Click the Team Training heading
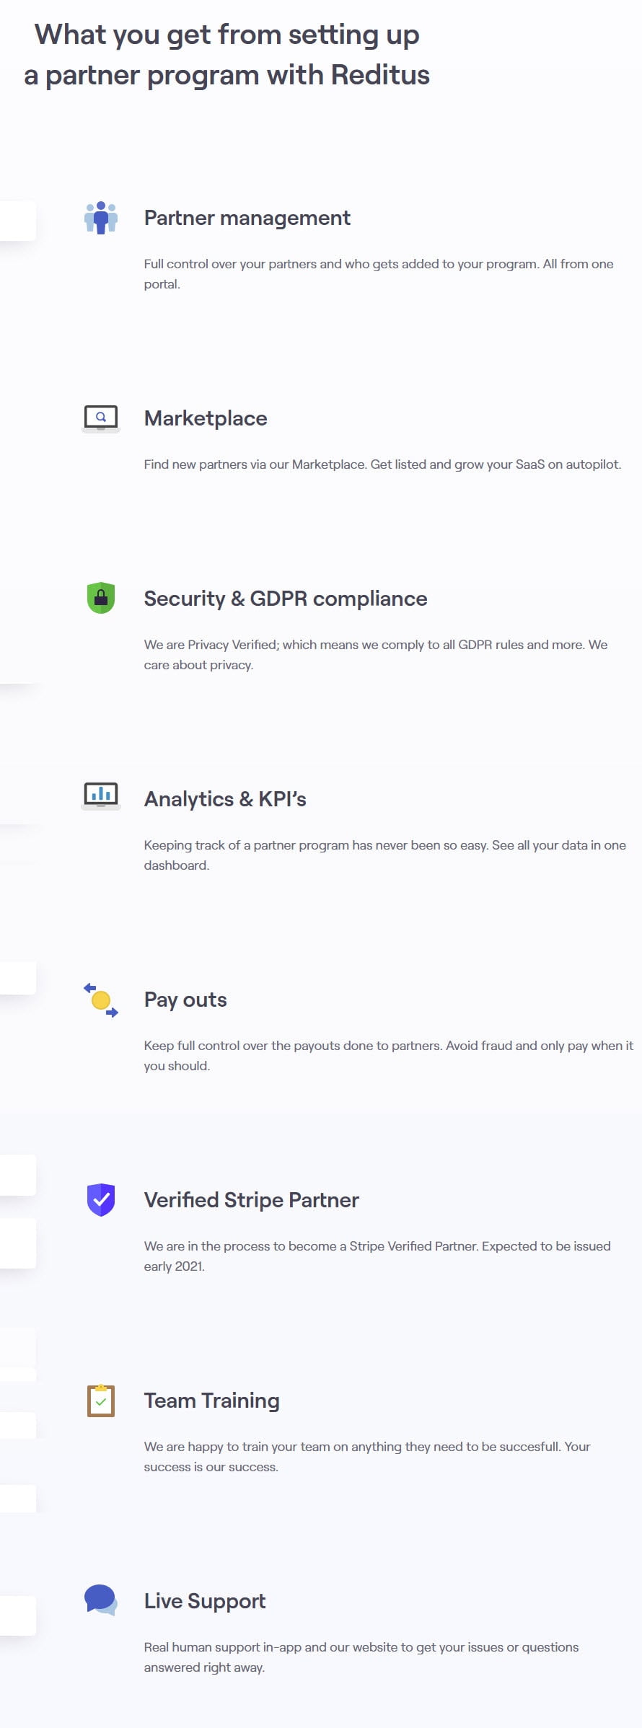The image size is (642, 1728). (211, 1401)
